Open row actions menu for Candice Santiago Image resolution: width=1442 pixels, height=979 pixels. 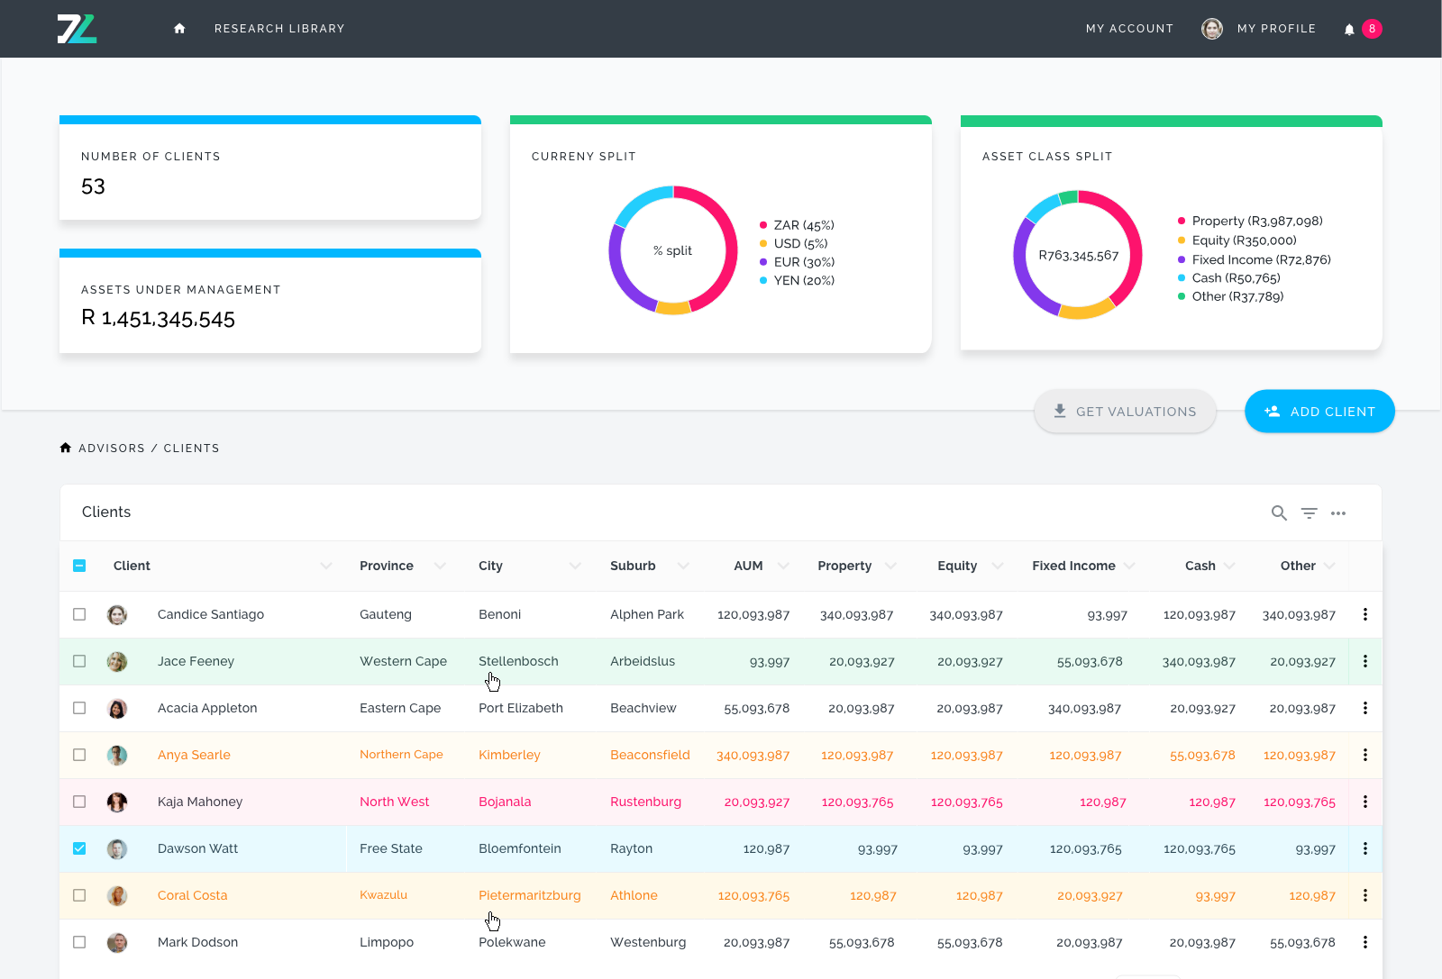coord(1364,614)
